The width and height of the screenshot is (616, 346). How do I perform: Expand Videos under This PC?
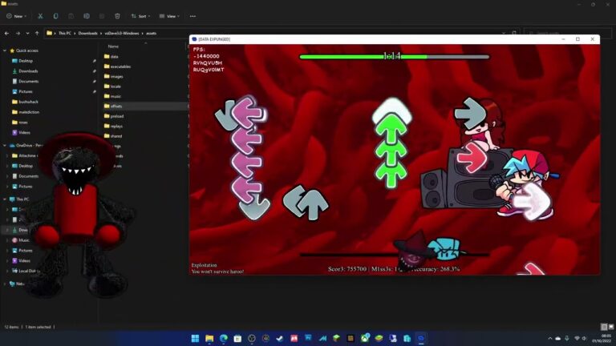[7, 260]
